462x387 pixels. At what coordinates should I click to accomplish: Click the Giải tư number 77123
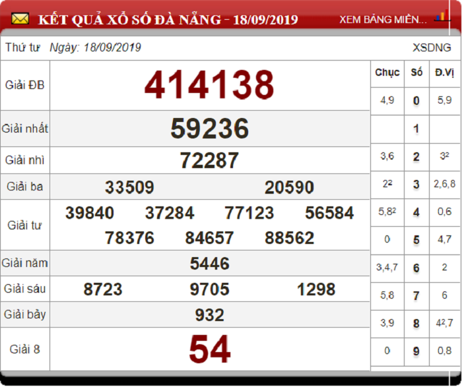[249, 213]
